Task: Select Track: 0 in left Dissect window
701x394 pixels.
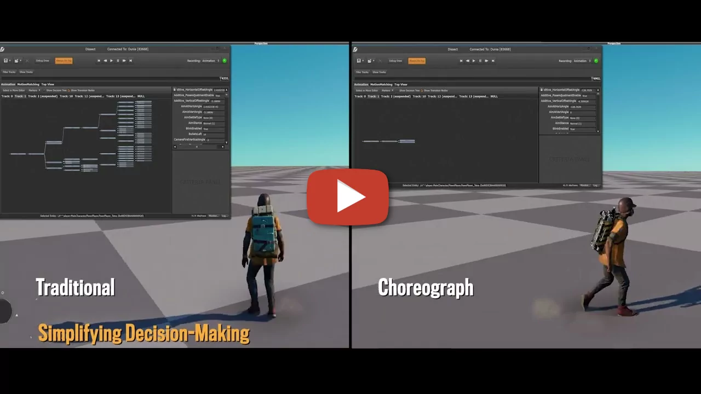Action: (7, 96)
